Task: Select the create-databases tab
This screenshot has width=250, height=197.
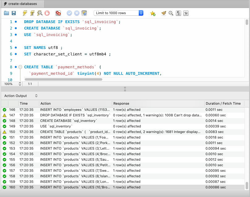Action: (x=22, y=4)
